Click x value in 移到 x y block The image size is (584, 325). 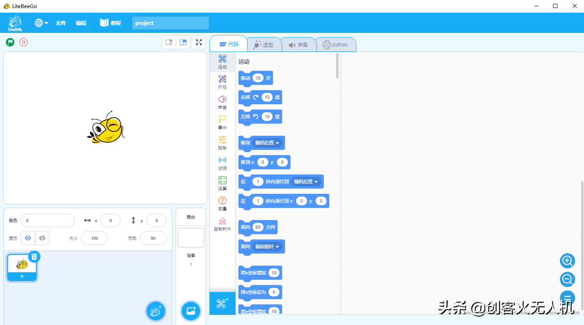tap(263, 162)
